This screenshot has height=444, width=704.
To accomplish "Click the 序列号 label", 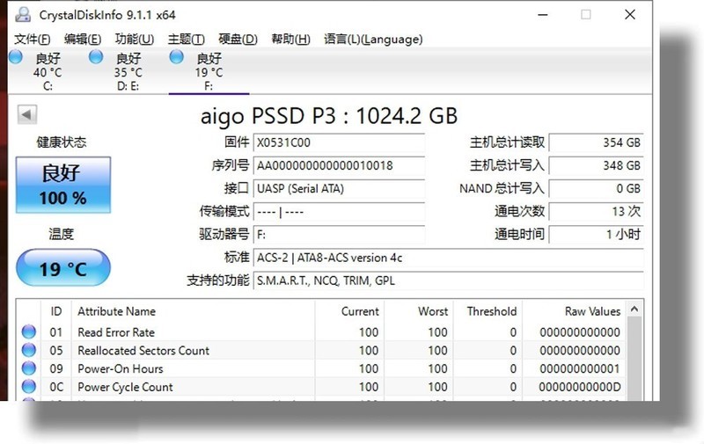I will pyautogui.click(x=230, y=165).
